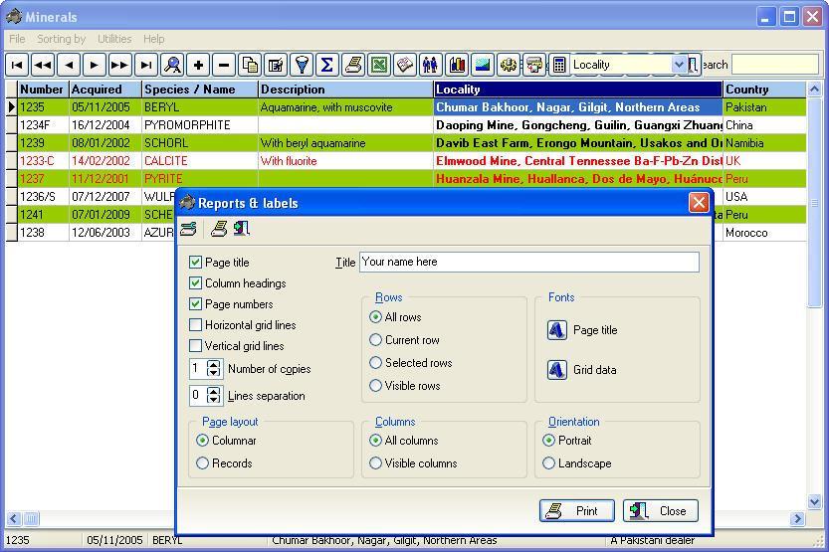Image resolution: width=829 pixels, height=552 pixels.
Task: Enable Horizontal grid lines checkbox
Action: [x=196, y=325]
